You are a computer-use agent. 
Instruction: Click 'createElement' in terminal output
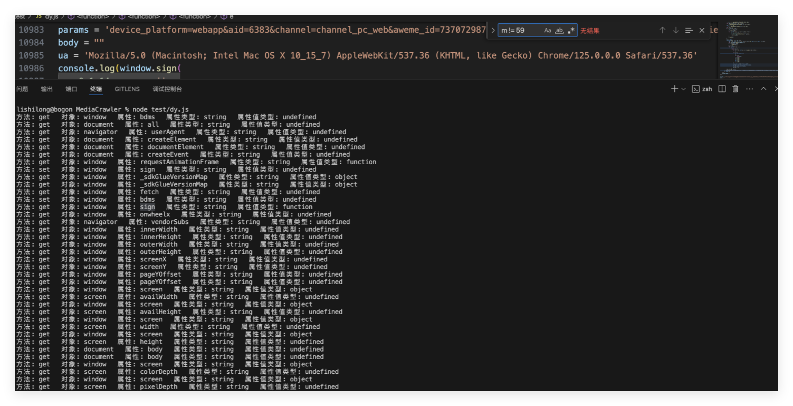(171, 139)
